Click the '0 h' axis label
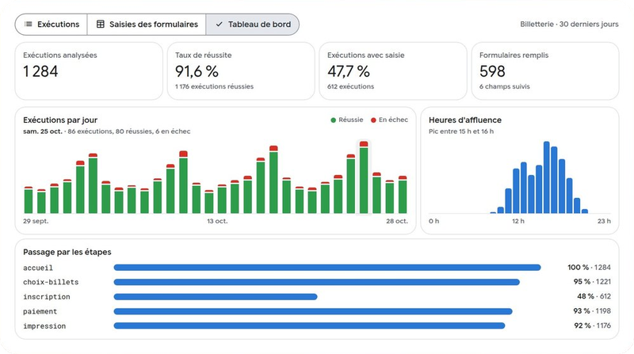Viewport: 634px width, 354px height. (x=433, y=221)
